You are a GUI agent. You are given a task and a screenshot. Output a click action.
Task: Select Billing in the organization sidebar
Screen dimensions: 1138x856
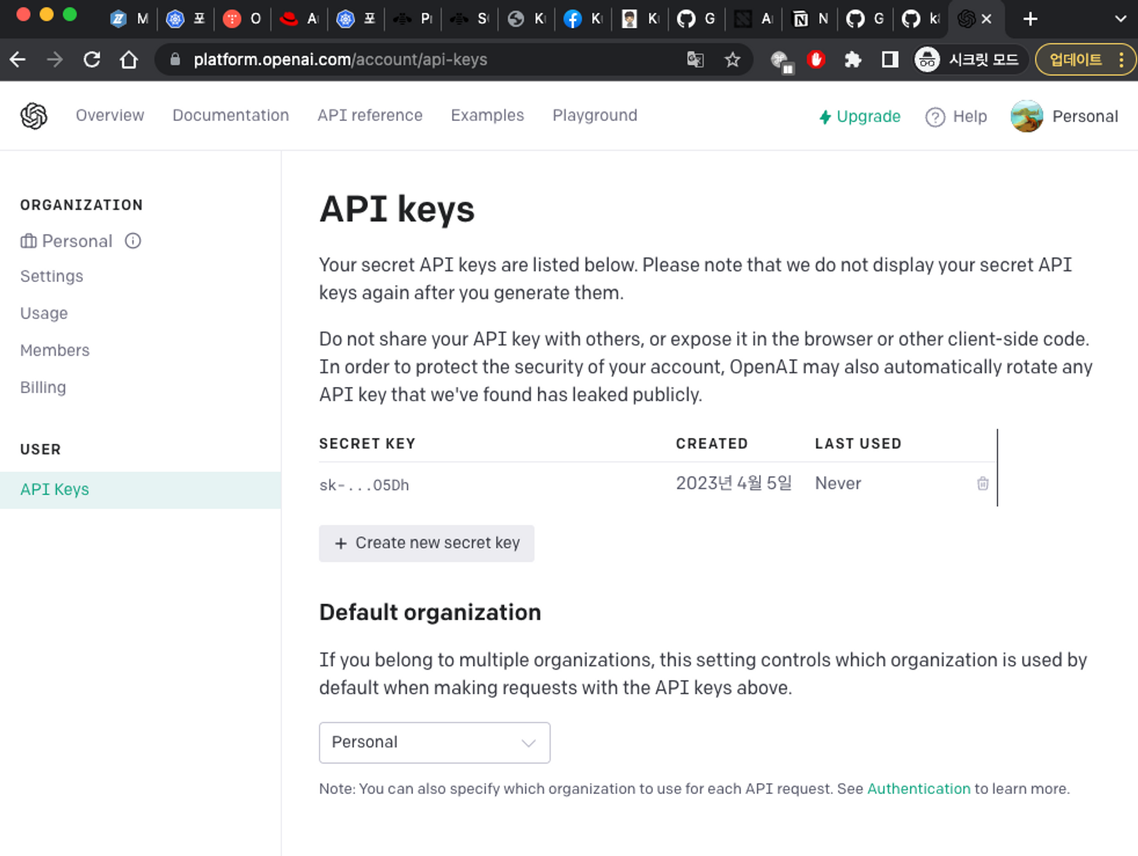[43, 387]
